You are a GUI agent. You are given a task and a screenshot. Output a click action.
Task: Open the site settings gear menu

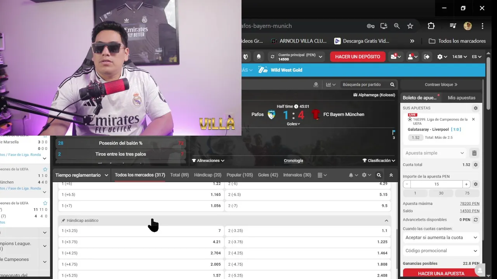pyautogui.click(x=442, y=57)
